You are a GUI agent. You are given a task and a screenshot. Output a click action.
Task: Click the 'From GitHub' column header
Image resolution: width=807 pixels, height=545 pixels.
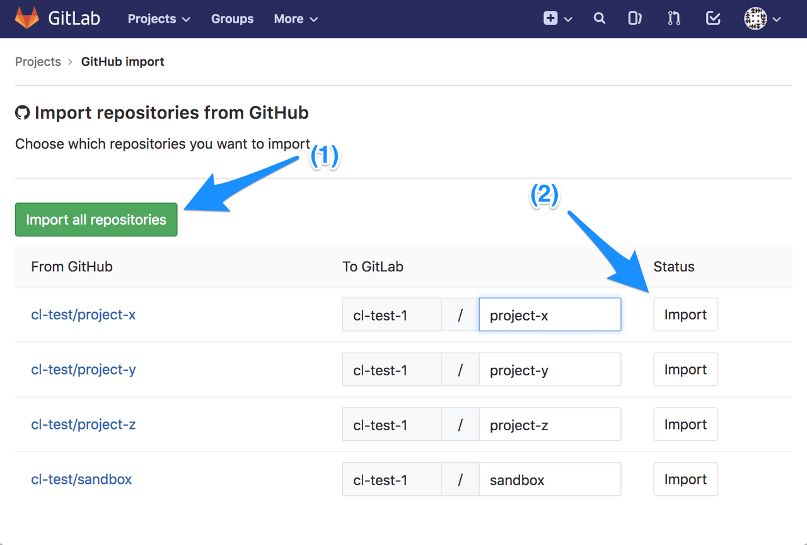coord(72,267)
